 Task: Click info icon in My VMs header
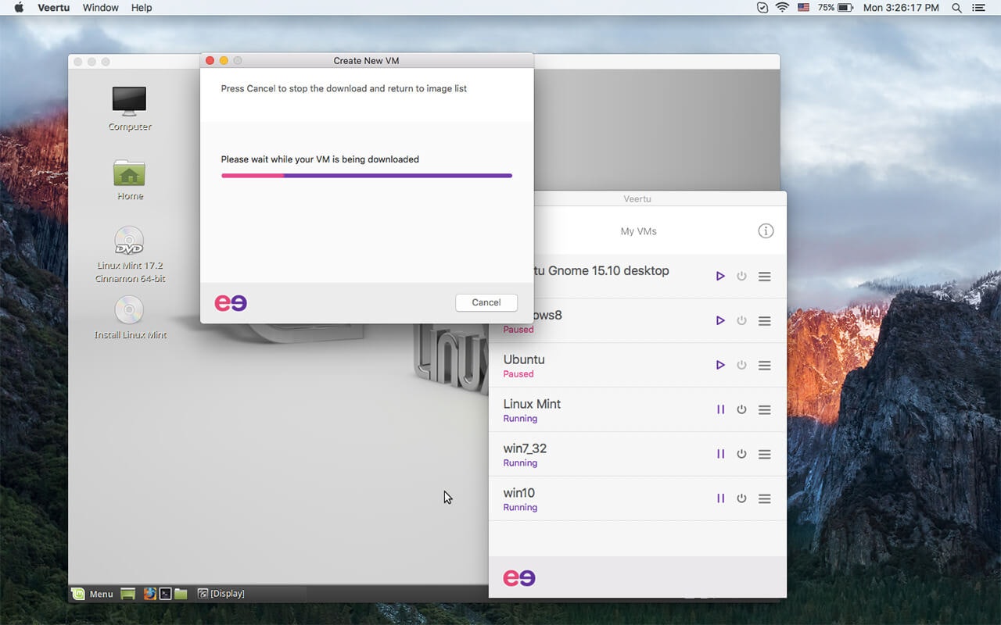point(766,231)
